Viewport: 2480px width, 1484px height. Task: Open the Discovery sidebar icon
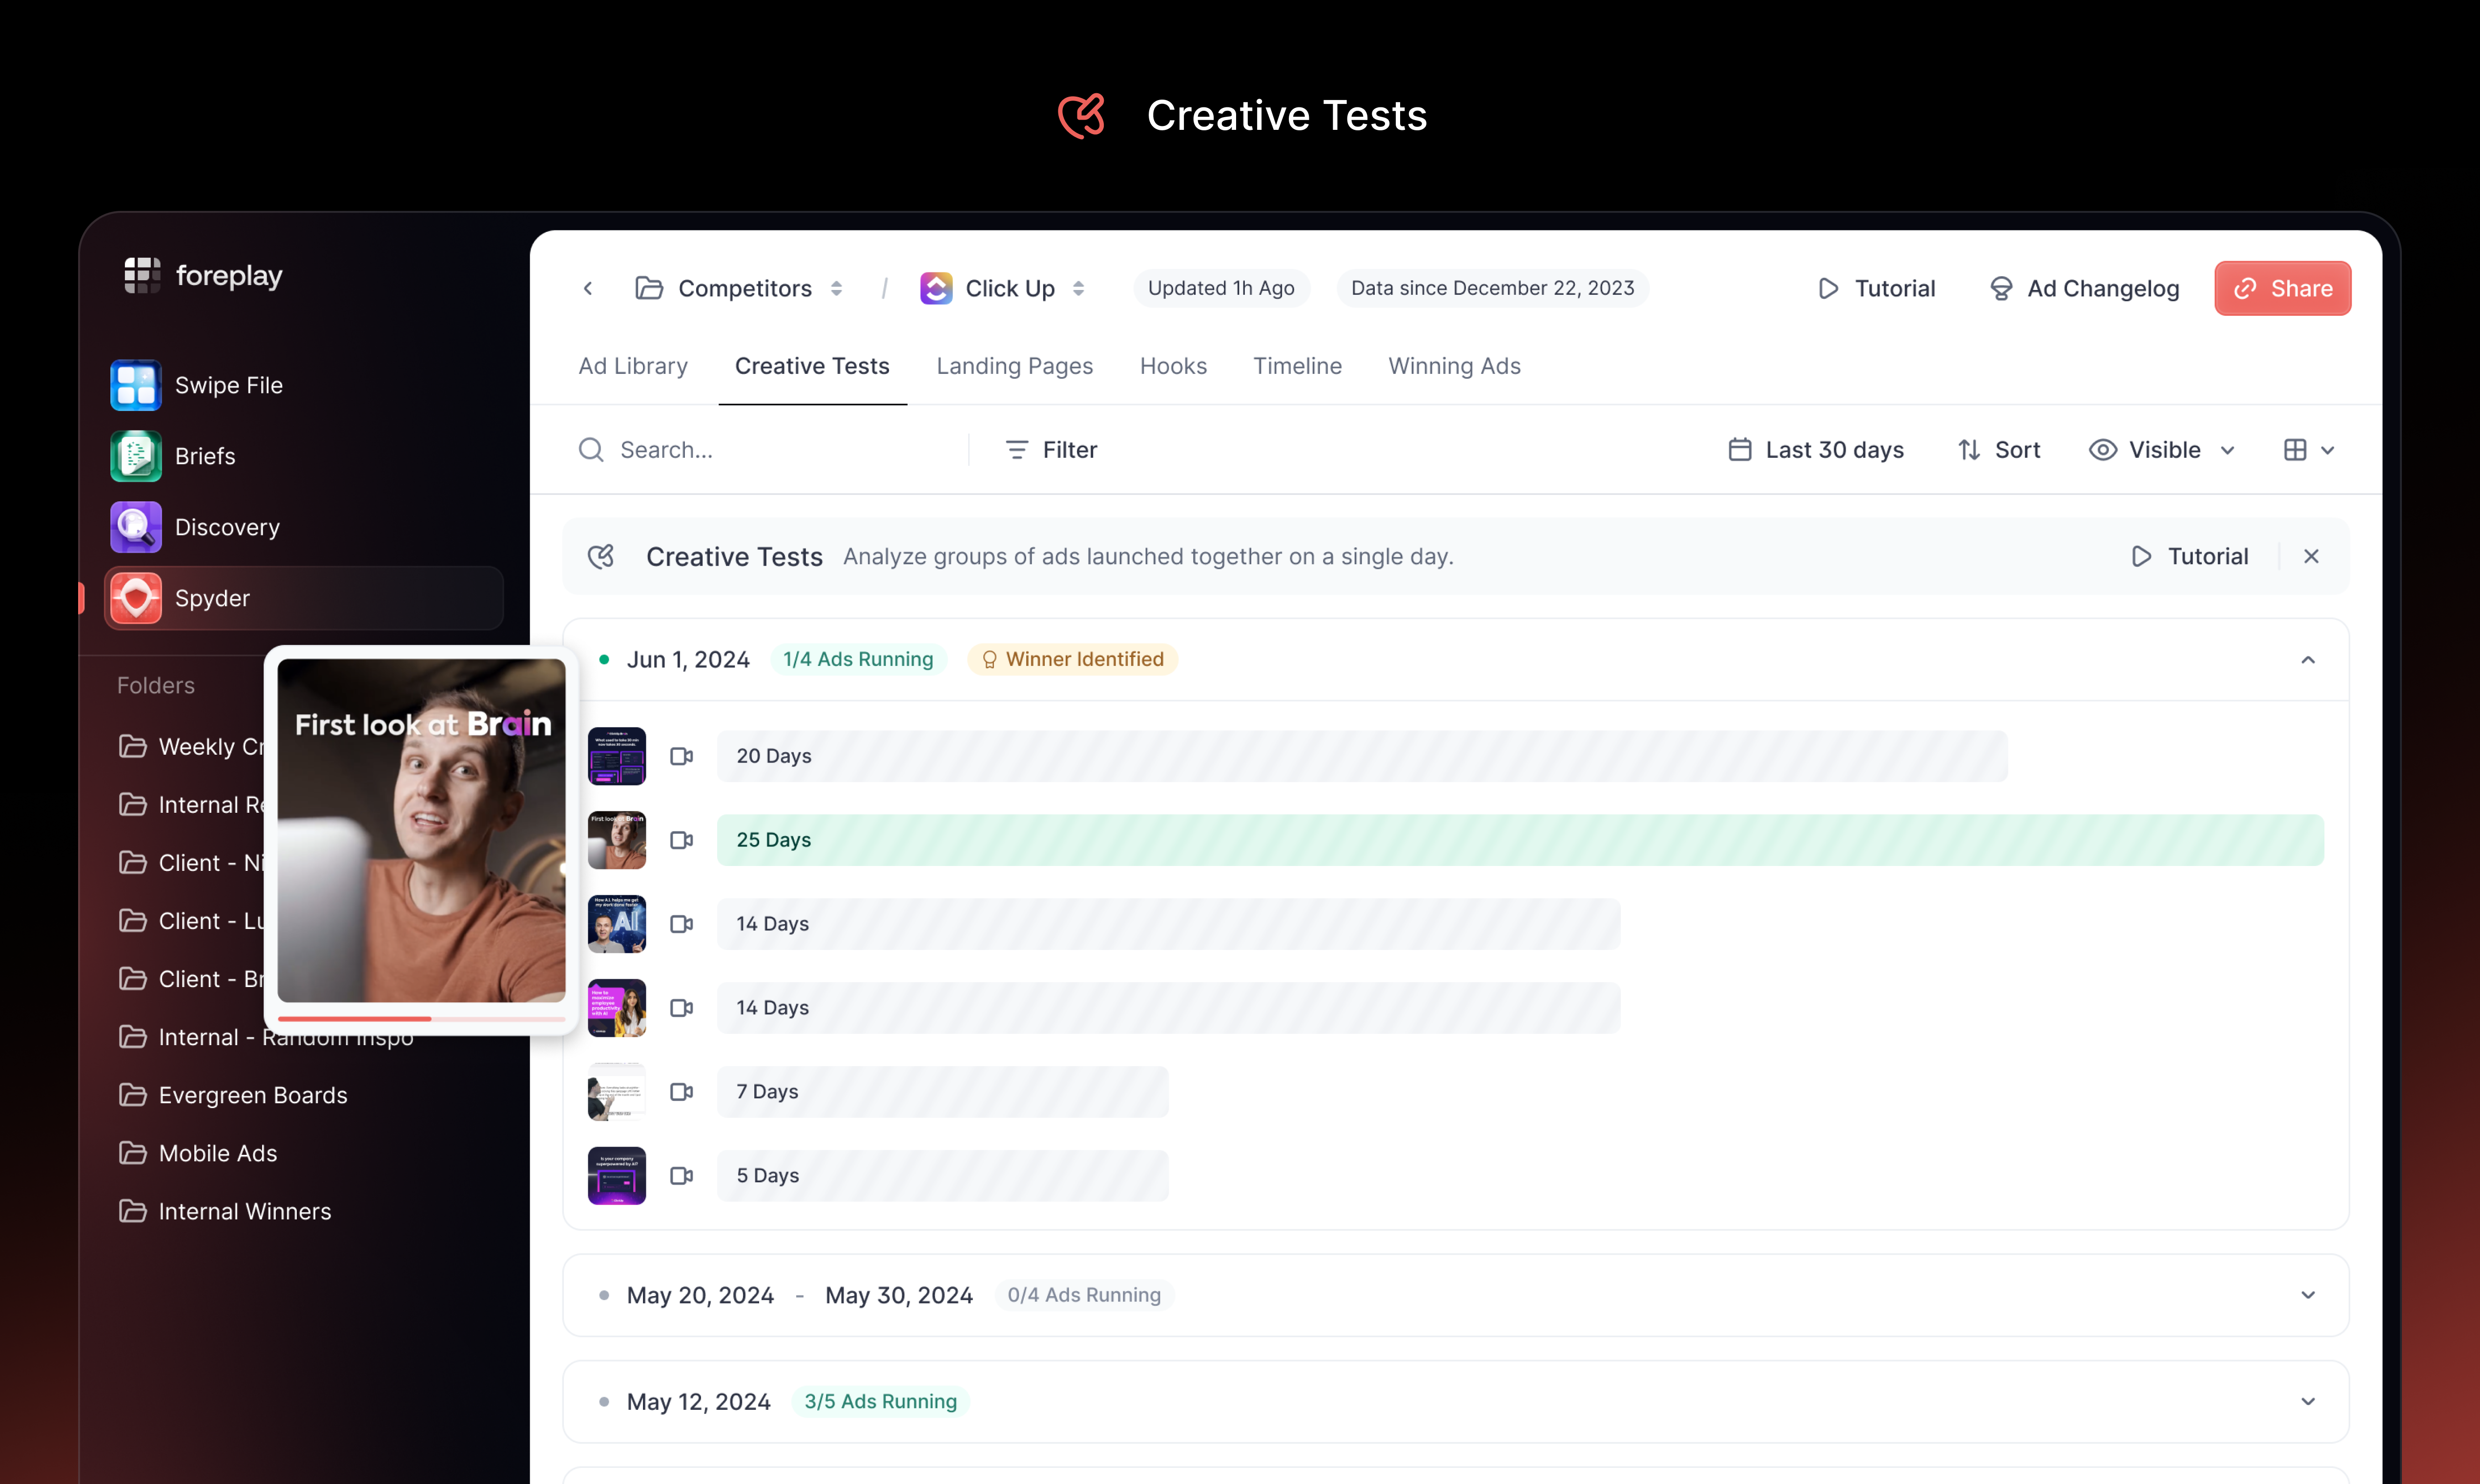(135, 527)
